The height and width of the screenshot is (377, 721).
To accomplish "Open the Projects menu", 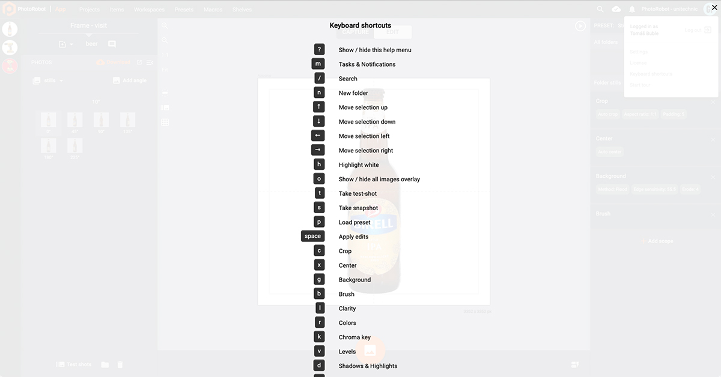I will click(x=89, y=10).
